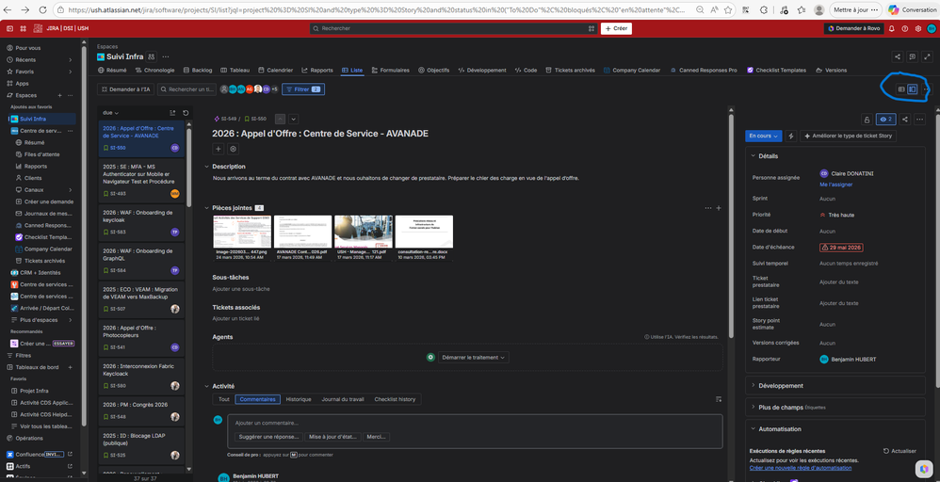Click the activity sort icon at right

(x=719, y=399)
